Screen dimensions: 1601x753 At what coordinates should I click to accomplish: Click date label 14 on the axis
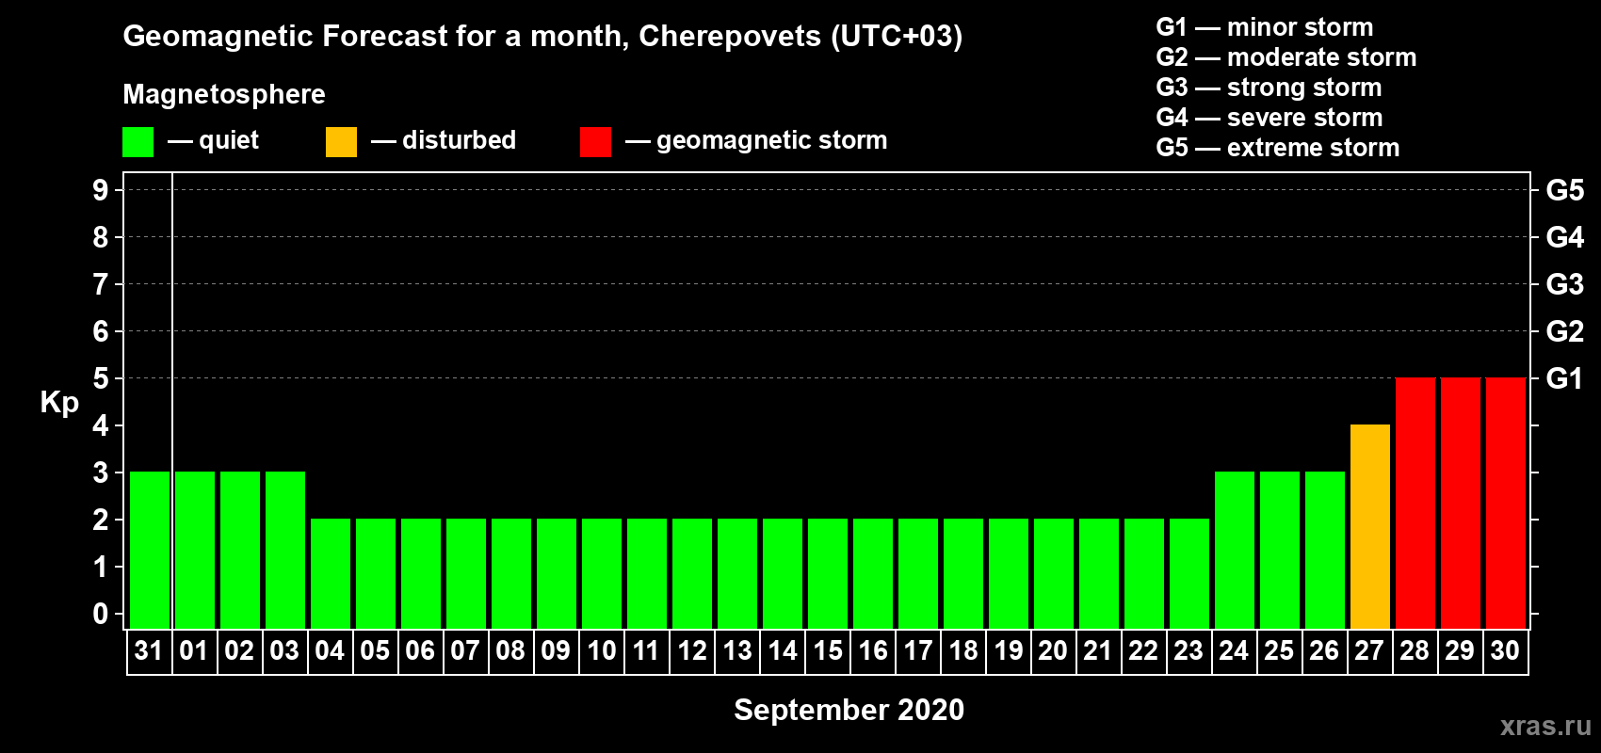point(782,650)
